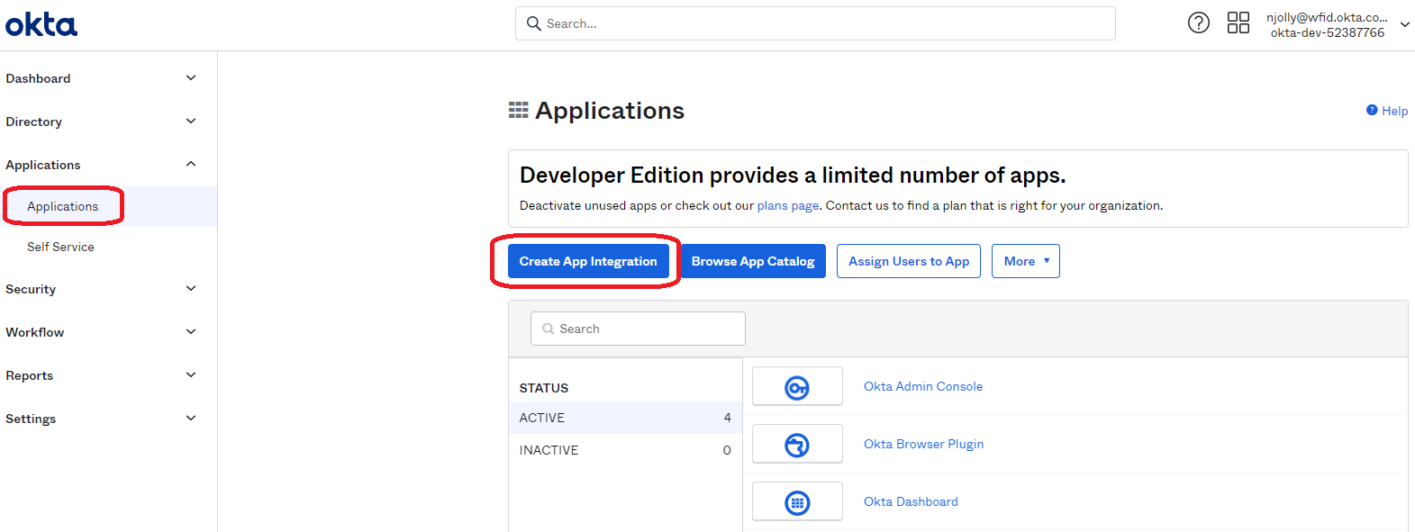The width and height of the screenshot is (1415, 532).
Task: Open Okta Browser Plugin link
Action: (x=924, y=444)
